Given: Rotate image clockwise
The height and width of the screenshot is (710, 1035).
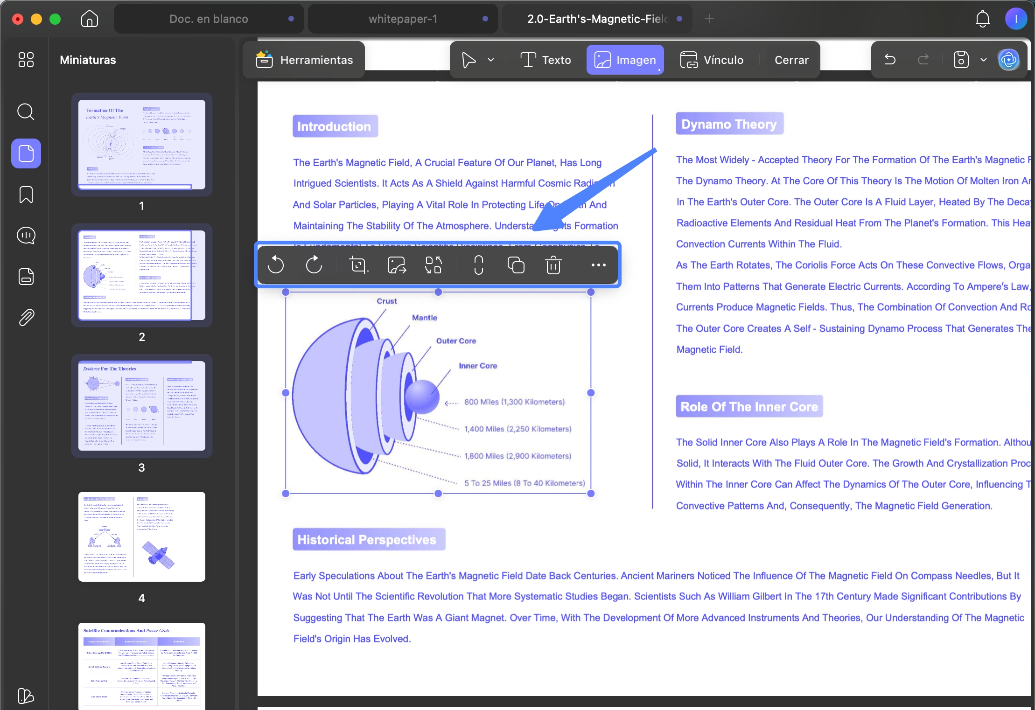Looking at the screenshot, I should (x=314, y=265).
